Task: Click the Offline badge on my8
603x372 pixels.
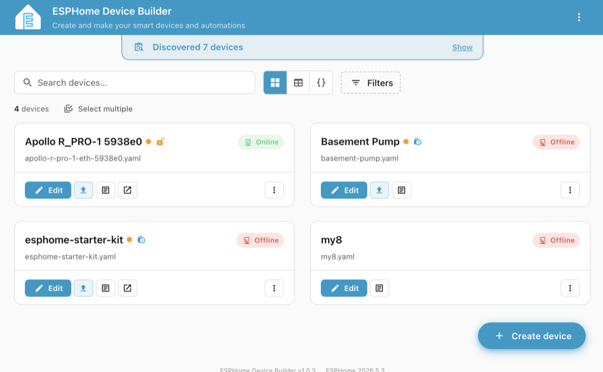Action: [556, 240]
